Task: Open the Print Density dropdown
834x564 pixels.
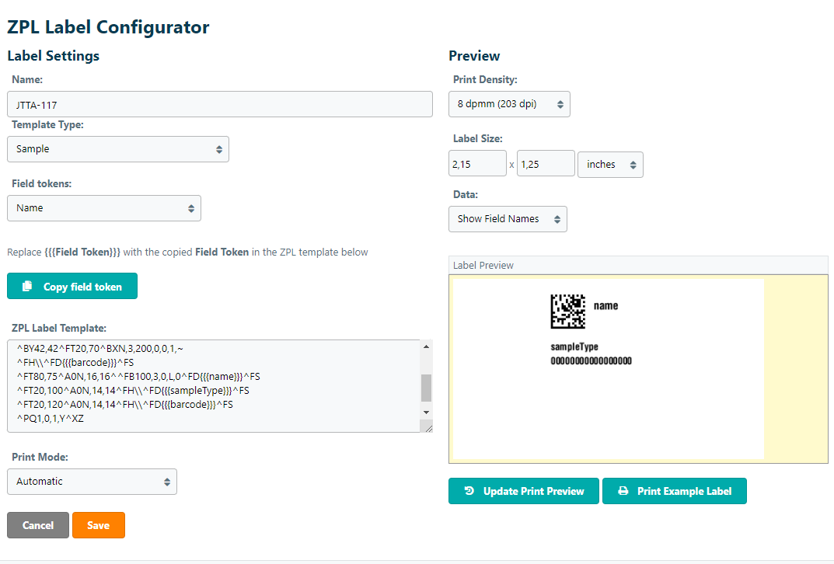Action: [509, 104]
